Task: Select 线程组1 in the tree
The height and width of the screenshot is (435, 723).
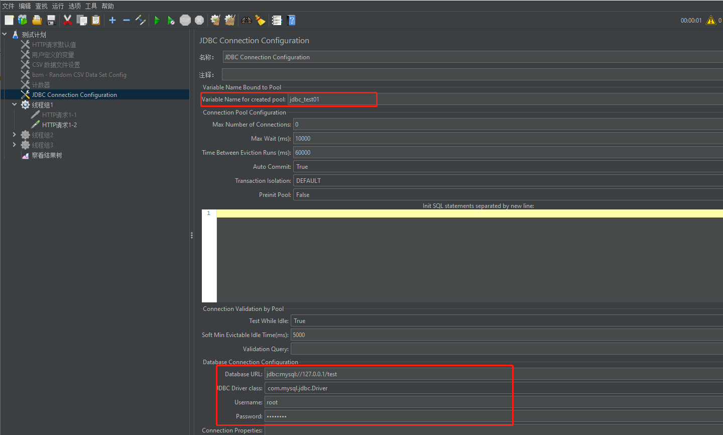Action: pos(42,105)
